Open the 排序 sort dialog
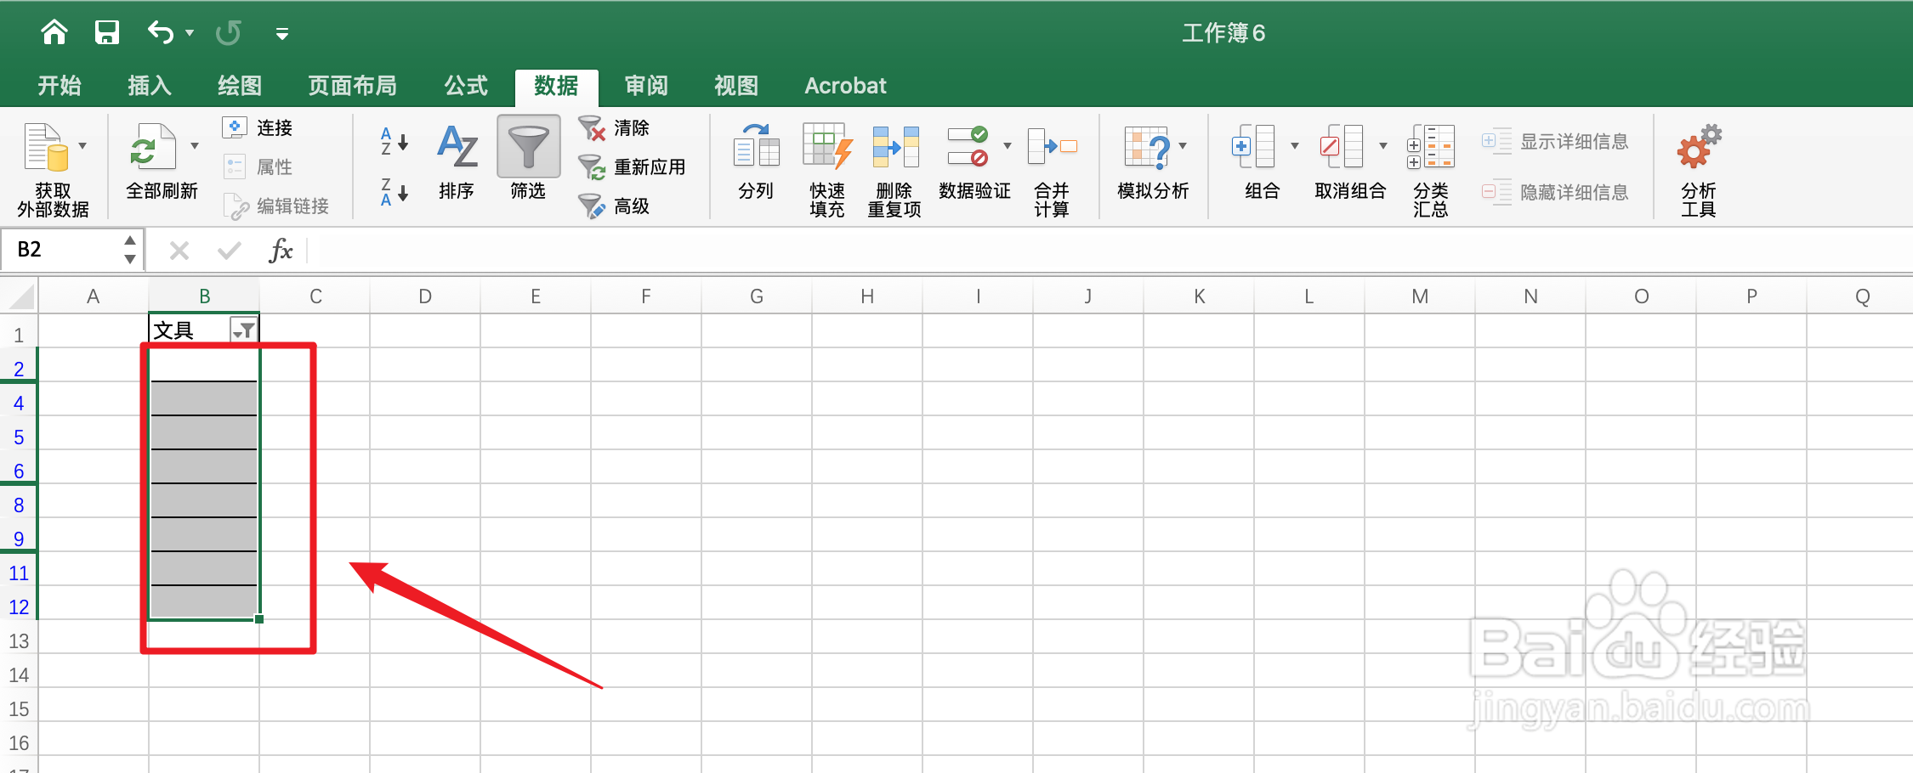Screen dimensions: 1913x773 [x=457, y=162]
